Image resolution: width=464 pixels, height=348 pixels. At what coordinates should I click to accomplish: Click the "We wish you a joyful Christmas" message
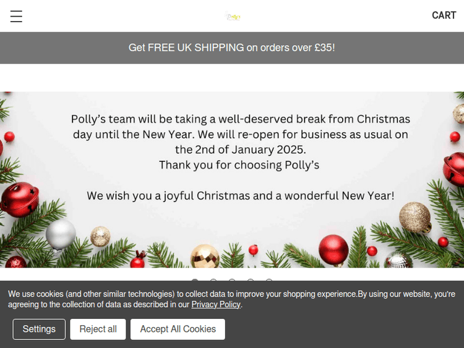(240, 195)
